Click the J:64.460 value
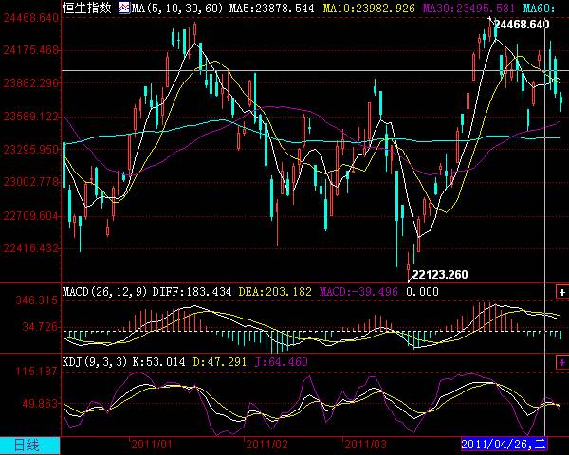The image size is (569, 455). click(282, 362)
